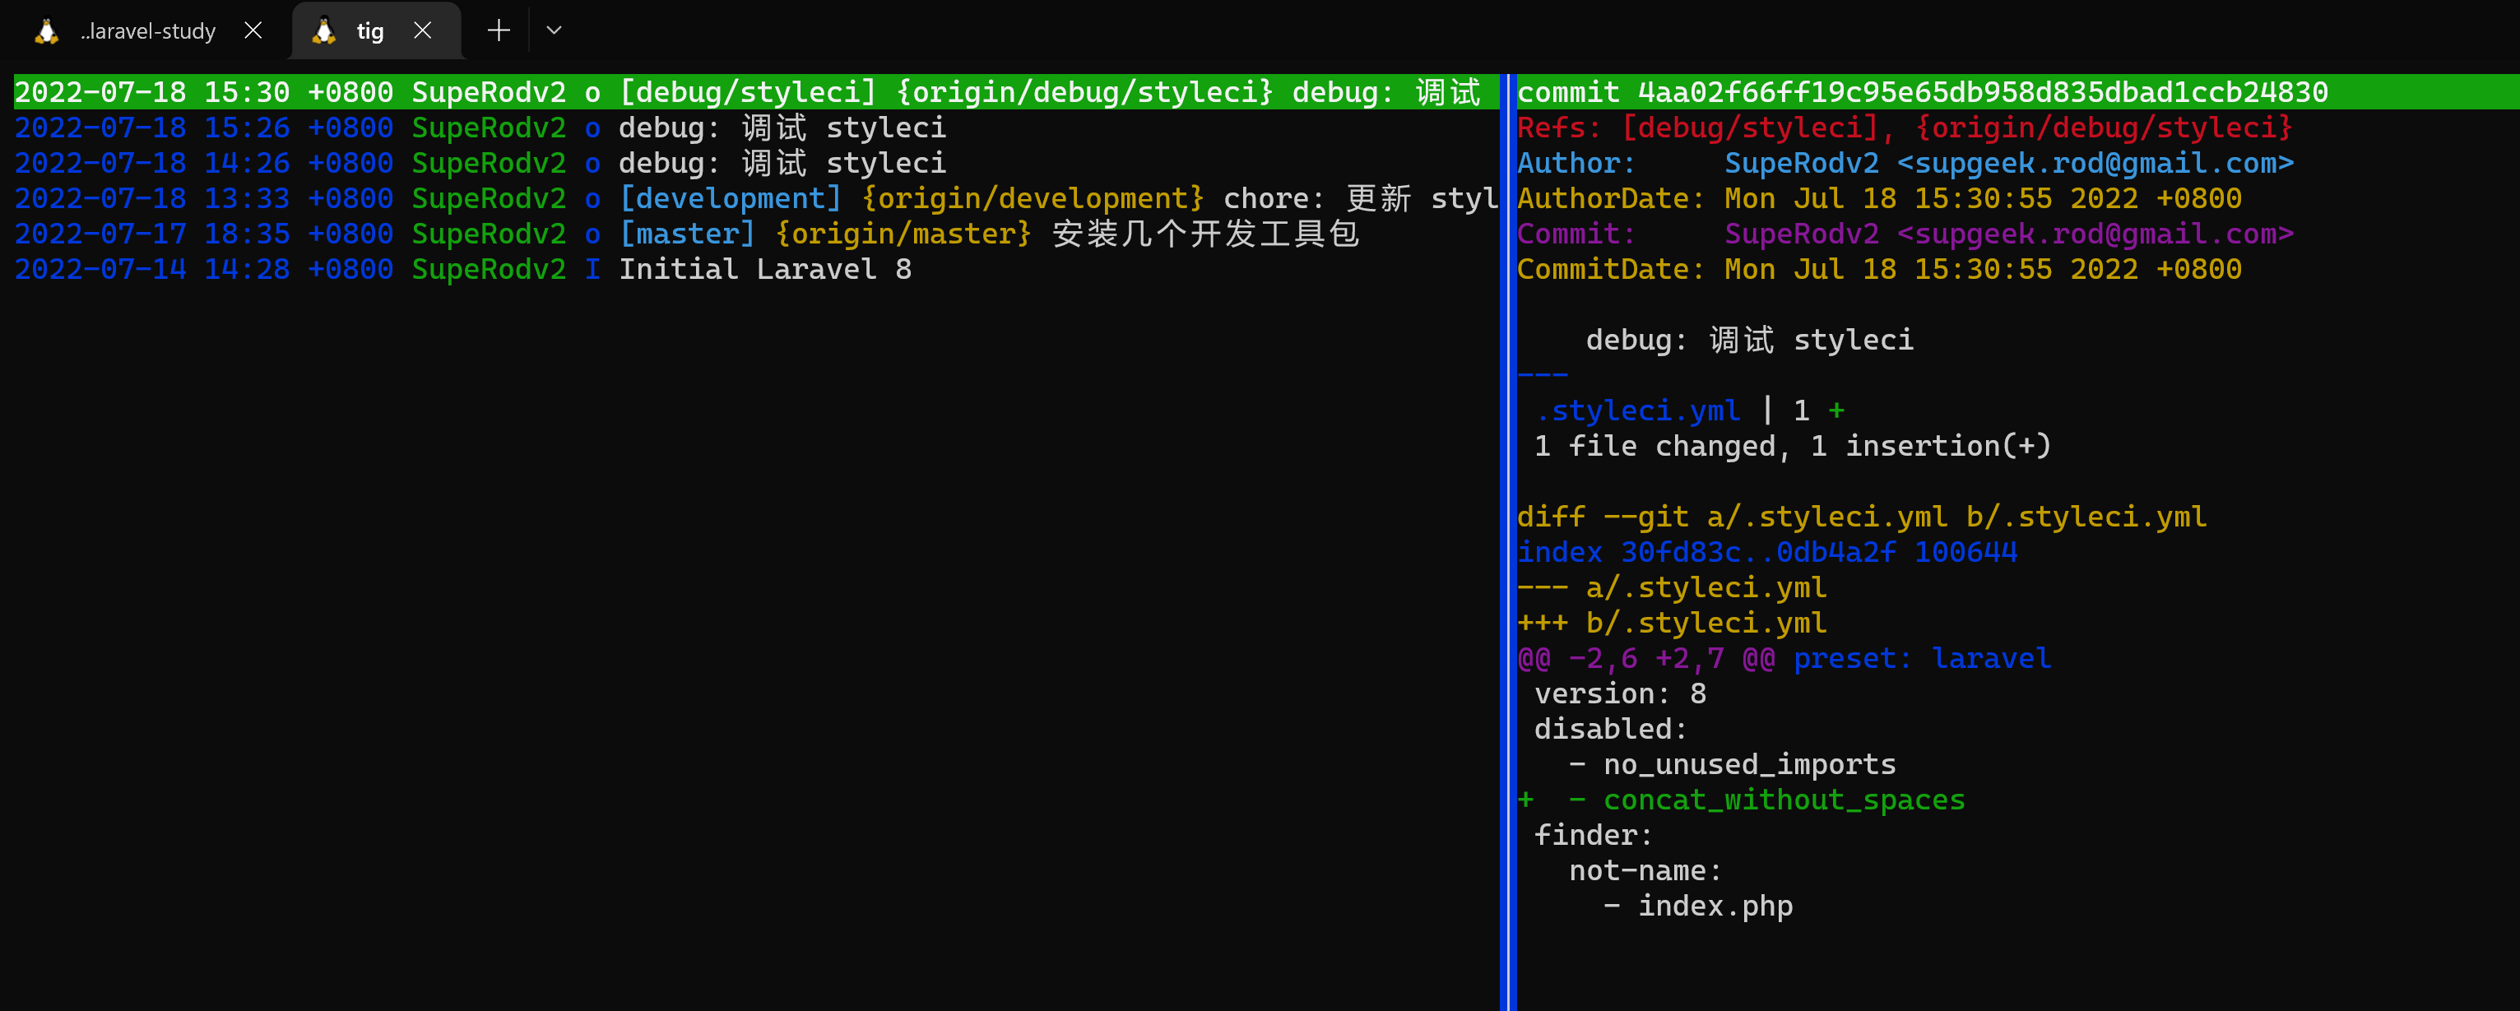
Task: Select the Initial Laravel 8 commit
Action: click(x=765, y=270)
